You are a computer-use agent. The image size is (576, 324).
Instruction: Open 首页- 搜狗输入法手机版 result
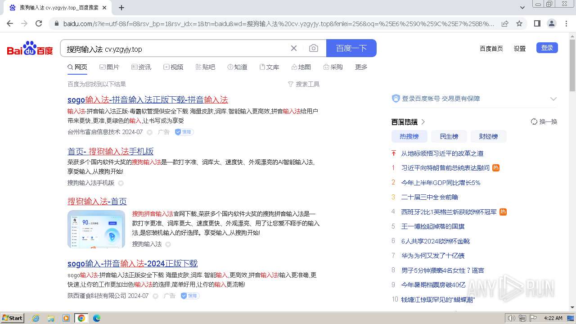coord(111,151)
